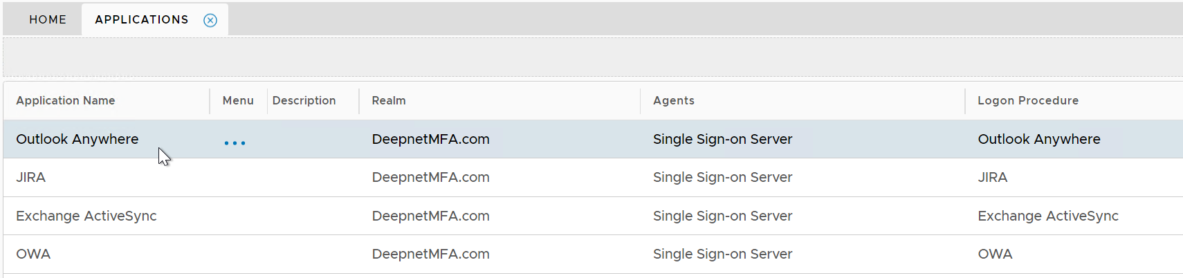Select the JIRA application row
This screenshot has width=1183, height=278.
click(31, 177)
